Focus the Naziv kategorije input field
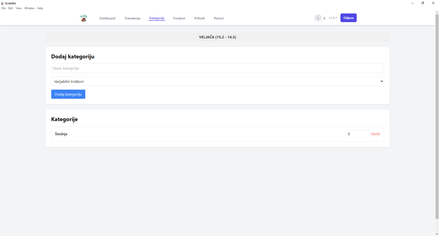 coord(217,68)
